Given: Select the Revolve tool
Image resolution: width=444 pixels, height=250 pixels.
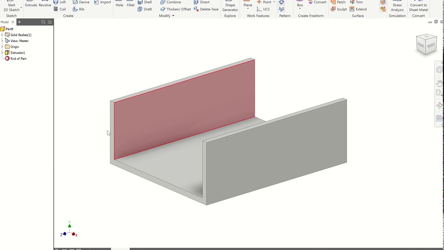Looking at the screenshot, I should tap(45, 4).
